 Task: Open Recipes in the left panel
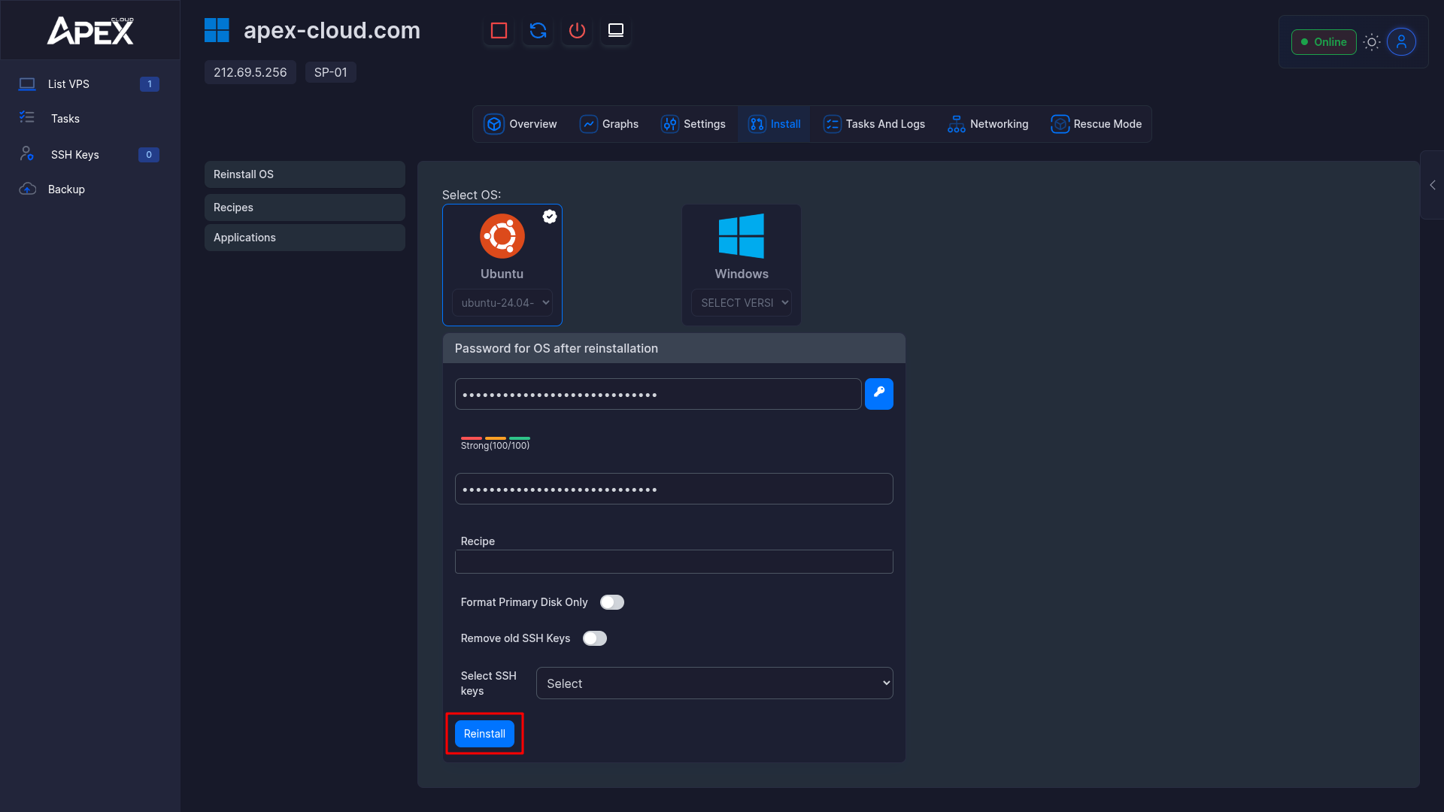pyautogui.click(x=305, y=208)
